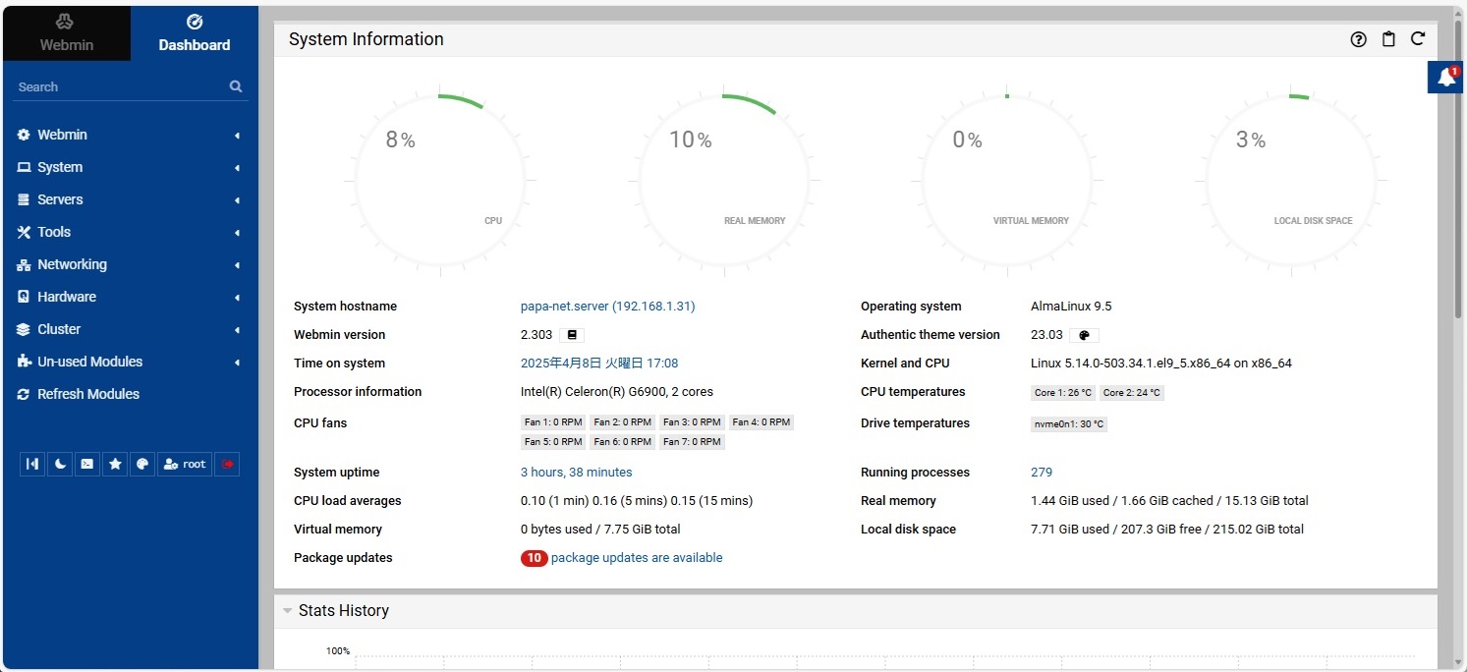Click the Real Memory usage gauge
Viewport: 1467px width, 672px height.
pos(724,181)
